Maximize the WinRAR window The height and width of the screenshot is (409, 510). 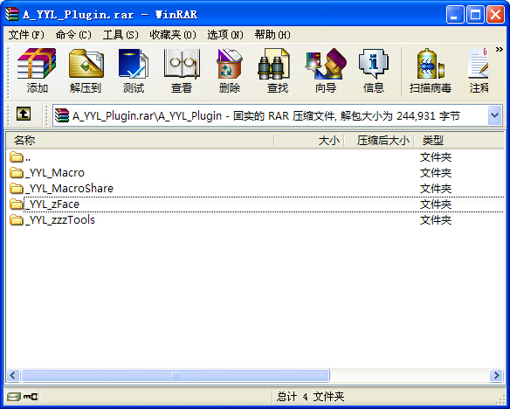[475, 15]
